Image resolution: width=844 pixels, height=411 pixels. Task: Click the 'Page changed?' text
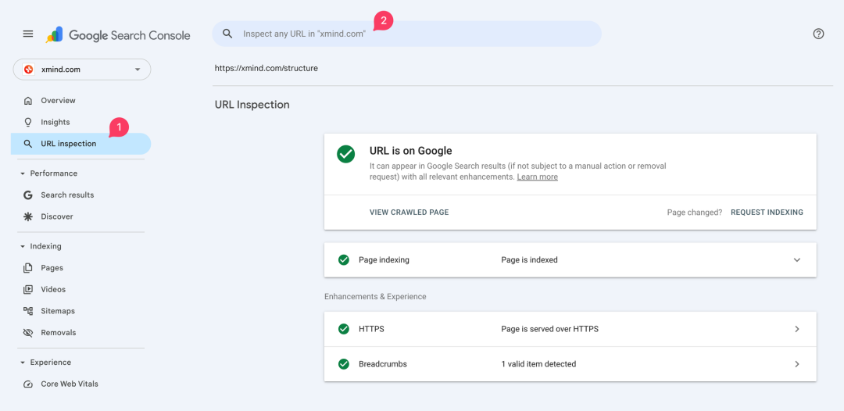click(x=695, y=213)
